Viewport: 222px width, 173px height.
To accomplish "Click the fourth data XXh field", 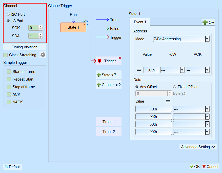I will pyautogui.click(x=154, y=132).
